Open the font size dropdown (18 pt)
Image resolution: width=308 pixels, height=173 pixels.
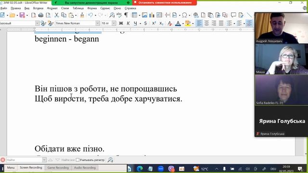click(114, 24)
